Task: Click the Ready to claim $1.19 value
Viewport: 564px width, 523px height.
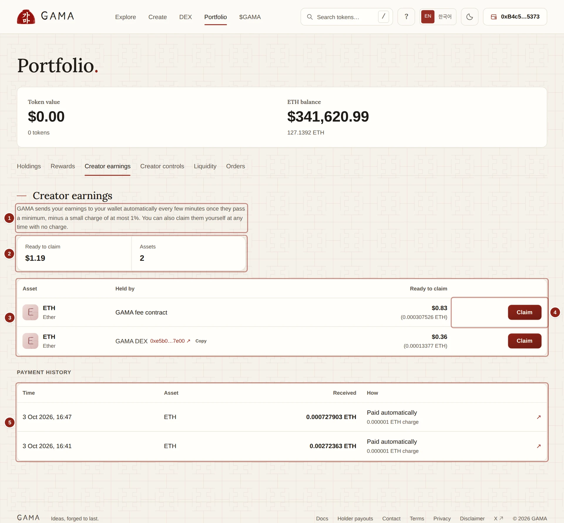Action: point(35,258)
